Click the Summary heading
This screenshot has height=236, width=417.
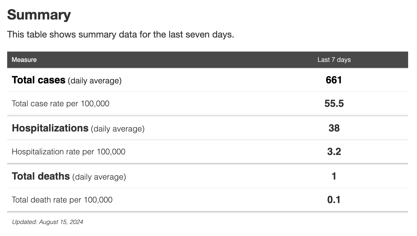[x=39, y=15]
